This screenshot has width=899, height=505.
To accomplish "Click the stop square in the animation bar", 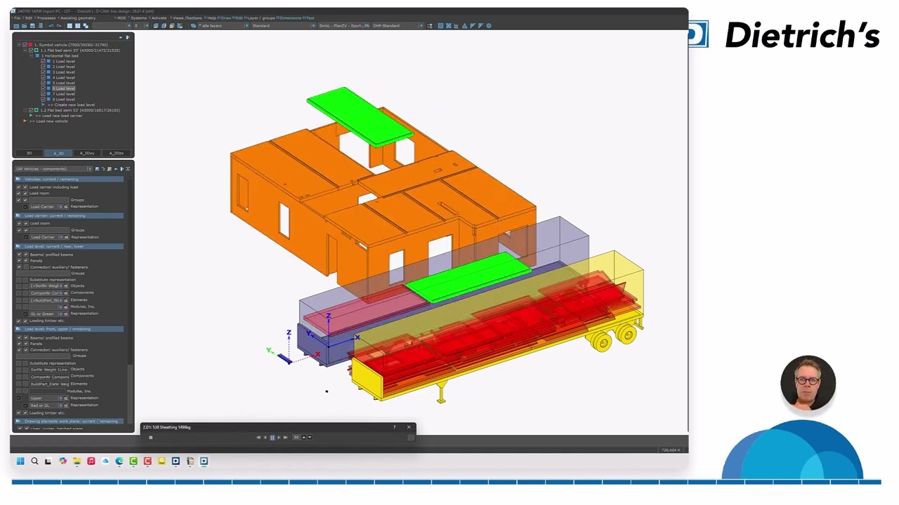I will pos(150,437).
